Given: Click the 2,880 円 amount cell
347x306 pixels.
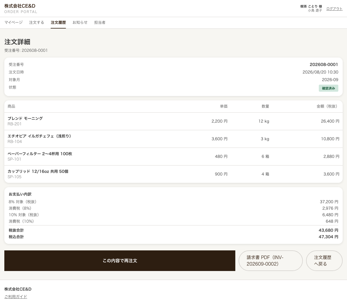Looking at the screenshot, I should pos(331,157).
